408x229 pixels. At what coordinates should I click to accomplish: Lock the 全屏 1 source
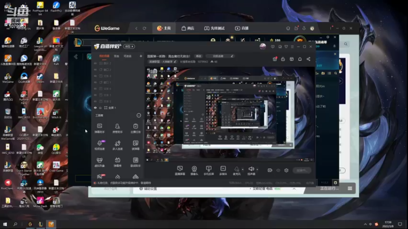(x=100, y=108)
